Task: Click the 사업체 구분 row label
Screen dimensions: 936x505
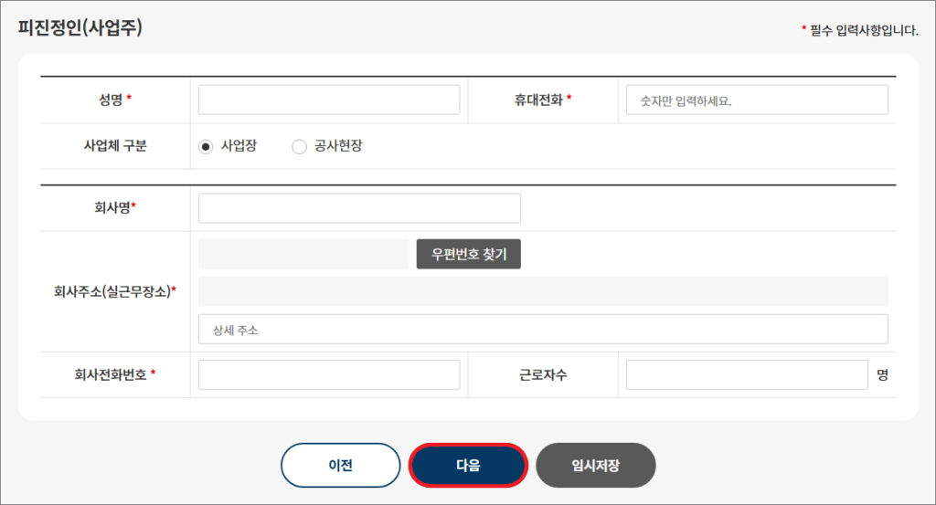Action: 115,146
